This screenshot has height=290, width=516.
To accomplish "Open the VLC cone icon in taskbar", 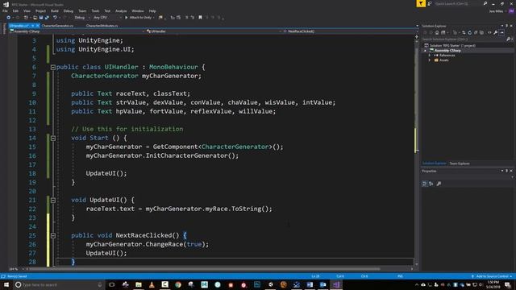I will 152,284.
